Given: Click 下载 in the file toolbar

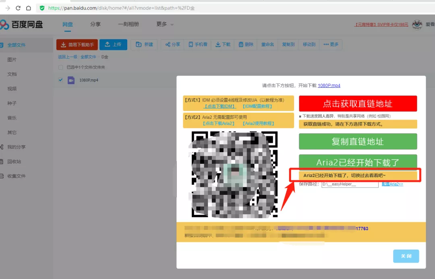Looking at the screenshot, I should click(223, 44).
